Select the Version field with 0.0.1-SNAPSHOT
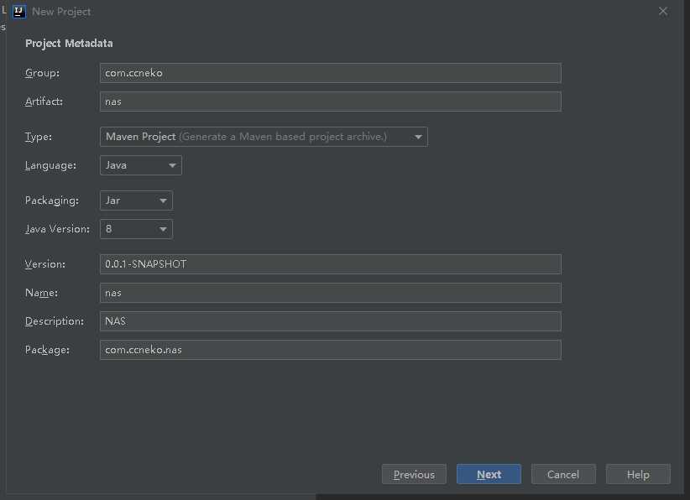 (x=330, y=264)
